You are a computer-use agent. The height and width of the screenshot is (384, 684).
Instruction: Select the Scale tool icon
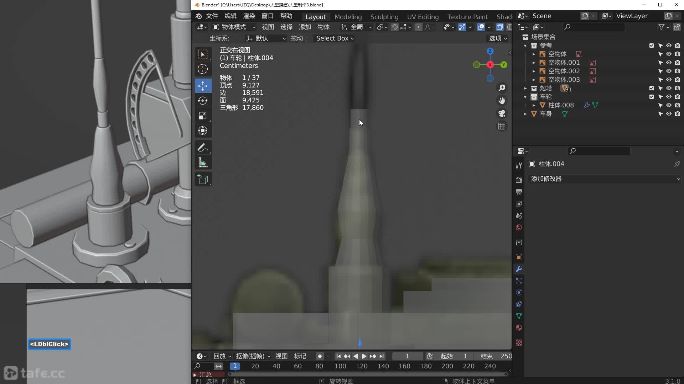pyautogui.click(x=203, y=116)
